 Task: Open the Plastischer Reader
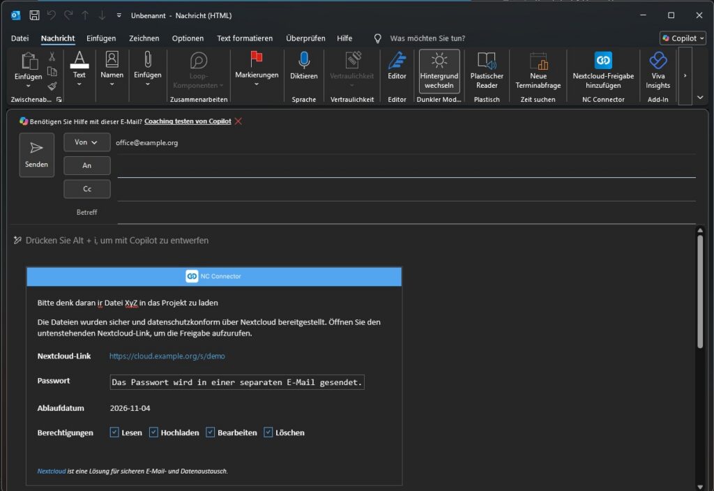tap(487, 71)
